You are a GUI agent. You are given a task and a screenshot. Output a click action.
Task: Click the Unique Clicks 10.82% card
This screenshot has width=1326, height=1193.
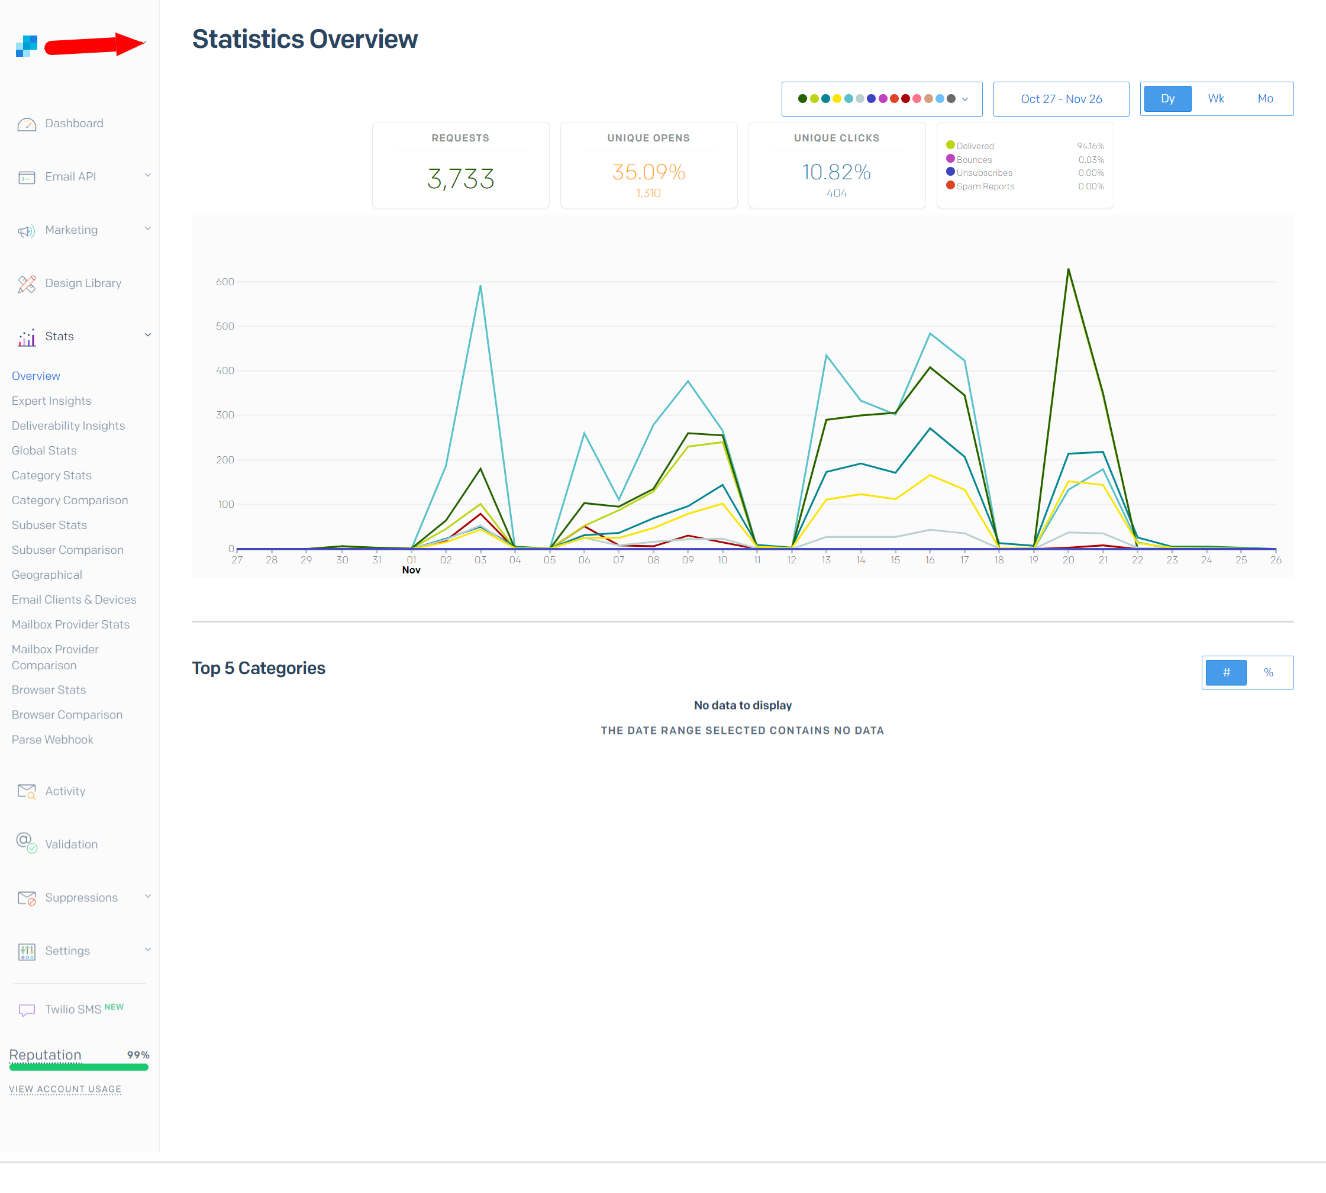point(837,165)
